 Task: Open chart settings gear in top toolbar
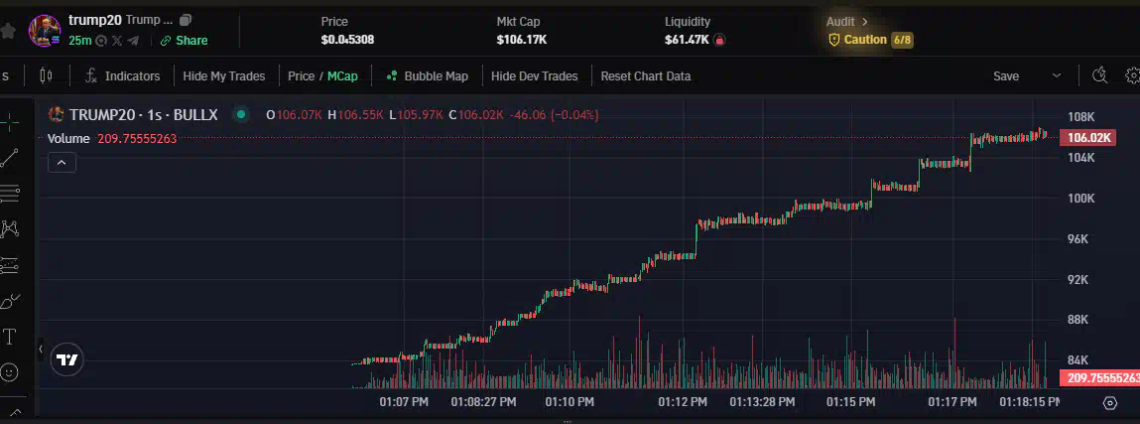(x=1132, y=74)
